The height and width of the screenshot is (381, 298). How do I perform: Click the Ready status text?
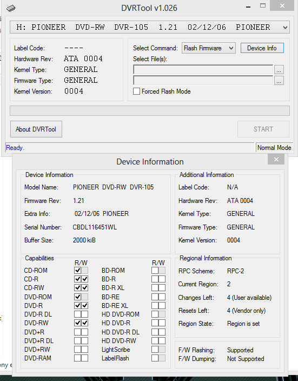(15, 148)
